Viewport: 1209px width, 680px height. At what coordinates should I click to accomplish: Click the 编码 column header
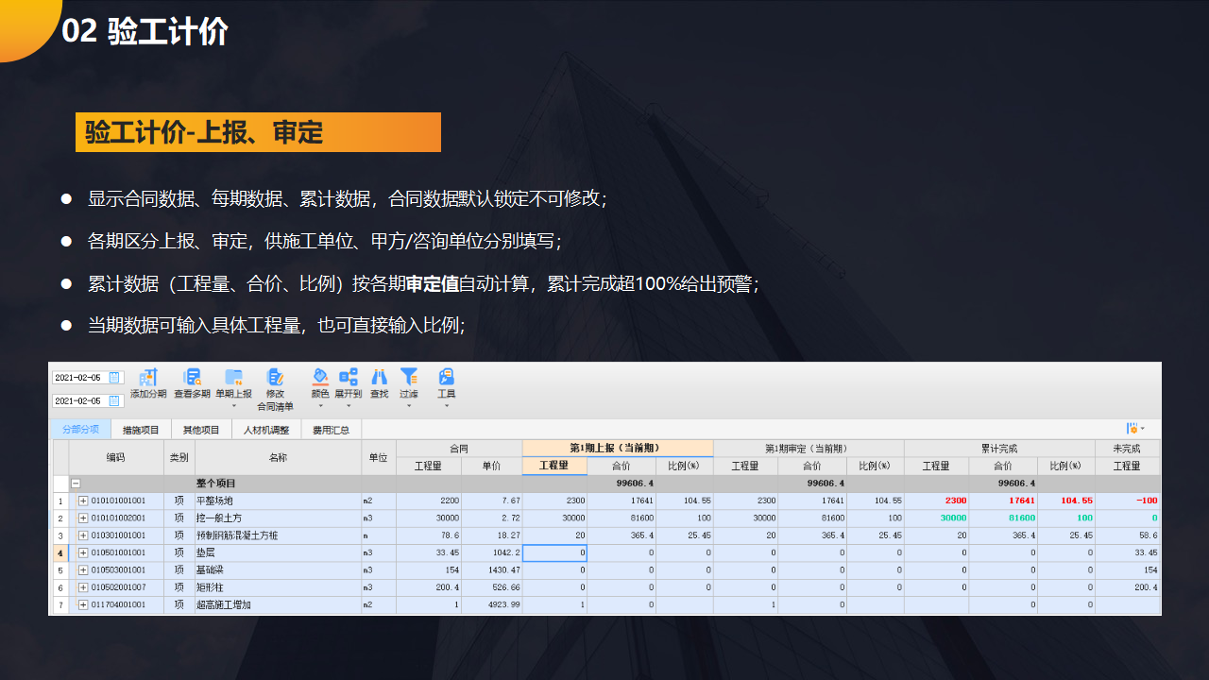click(x=115, y=457)
